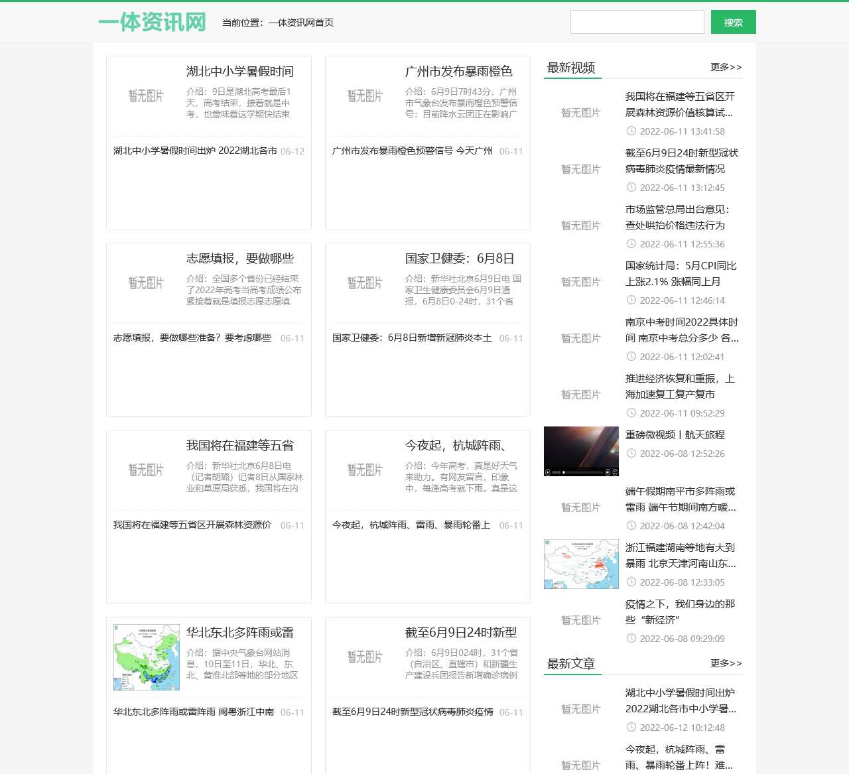This screenshot has height=774, width=849.
Task: Open list link 广州市发布暴雨橙色预警信号 今天广州
Action: point(413,151)
